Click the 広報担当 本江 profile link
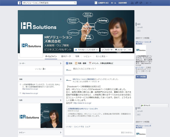 point(103,3)
